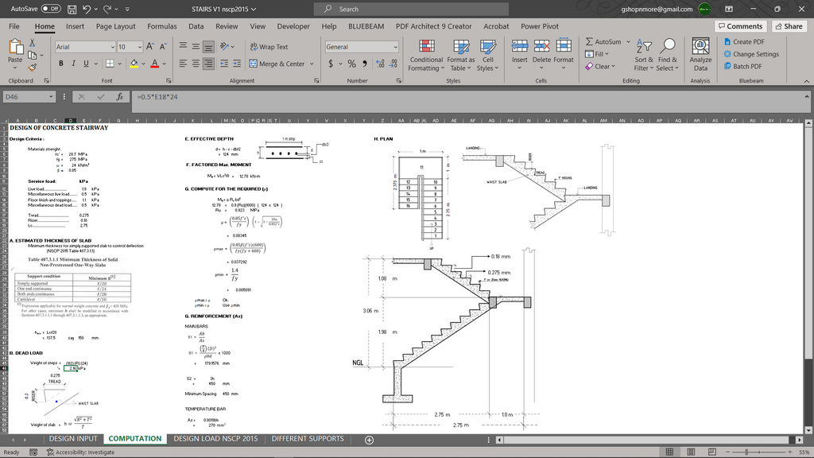Click the Orientation text angle icon
The image size is (814, 458).
click(x=224, y=47)
